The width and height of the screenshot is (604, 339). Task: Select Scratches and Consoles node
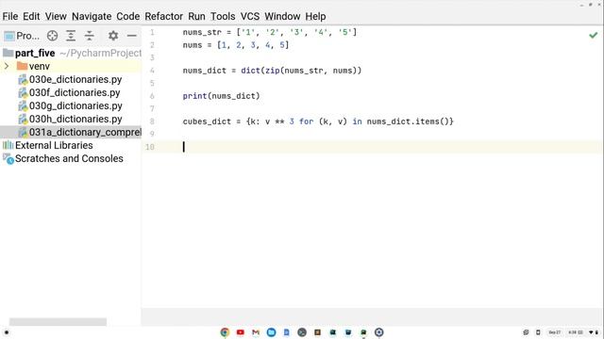[x=69, y=158]
